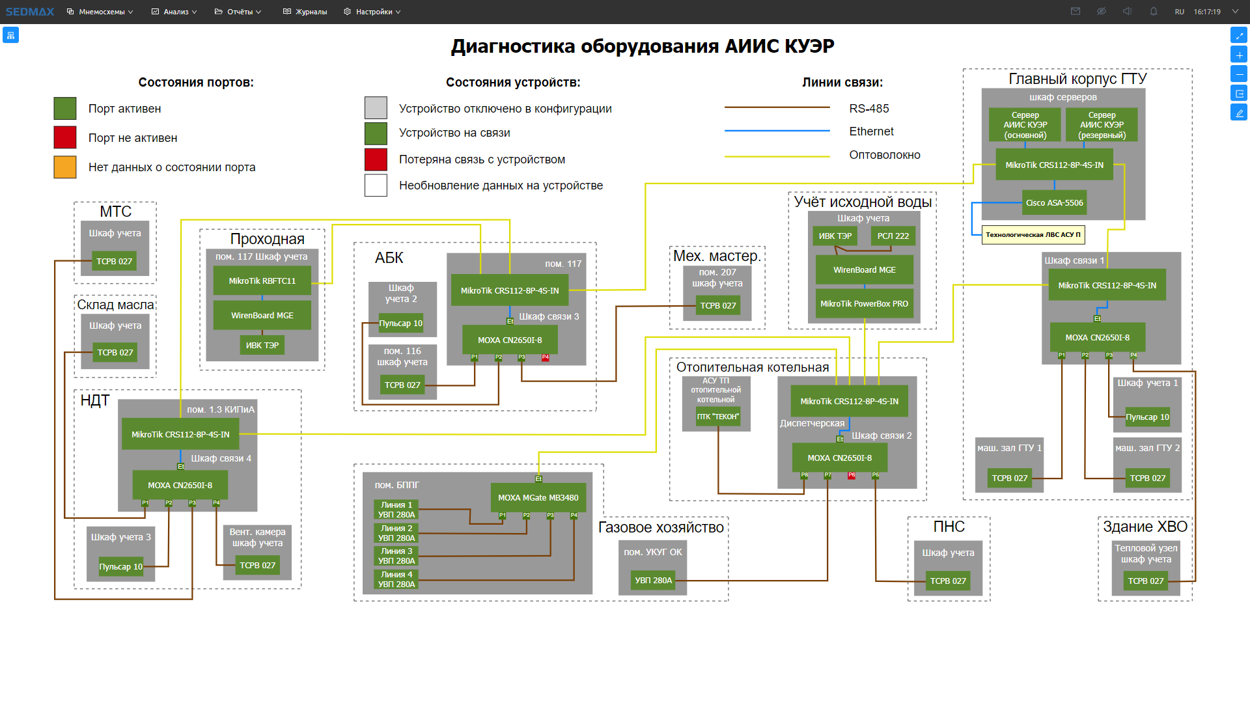The width and height of the screenshot is (1250, 703).
Task: Toggle the sound speaker icon
Action: (x=1128, y=12)
